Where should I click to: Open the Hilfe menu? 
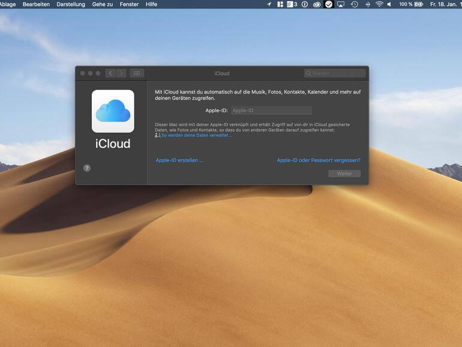[x=151, y=4]
